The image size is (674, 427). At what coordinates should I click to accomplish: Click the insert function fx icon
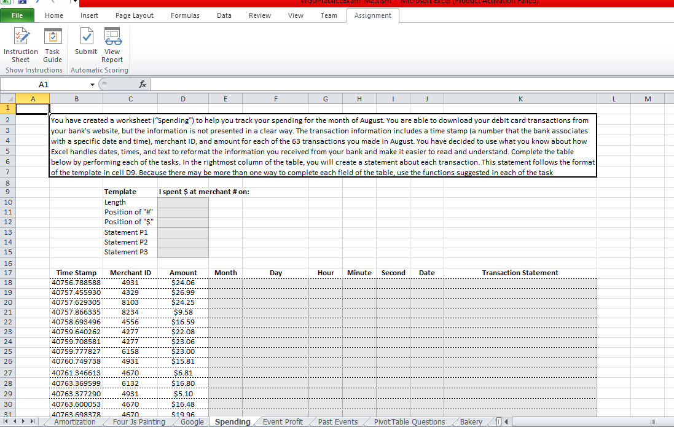click(143, 84)
